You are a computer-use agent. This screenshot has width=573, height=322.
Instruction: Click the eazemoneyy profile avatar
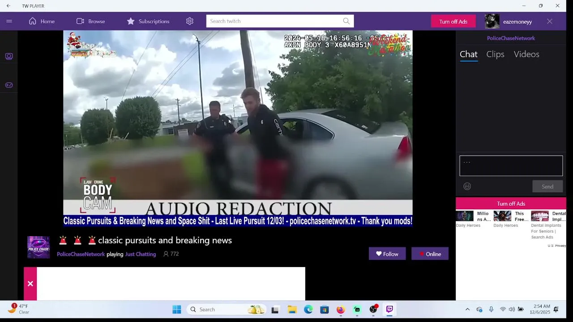pyautogui.click(x=492, y=21)
